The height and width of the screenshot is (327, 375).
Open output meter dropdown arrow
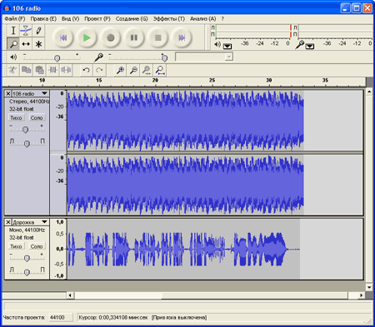click(x=227, y=46)
